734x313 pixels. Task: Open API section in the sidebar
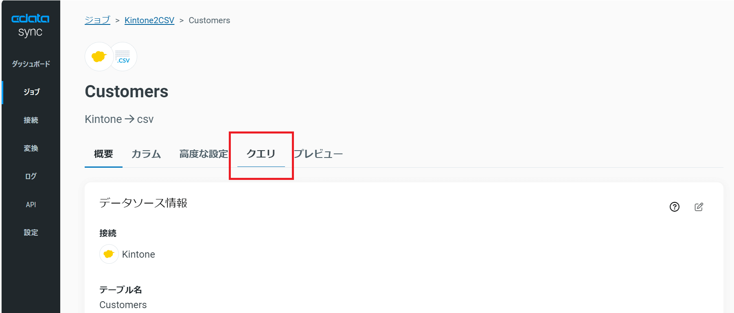[31, 204]
